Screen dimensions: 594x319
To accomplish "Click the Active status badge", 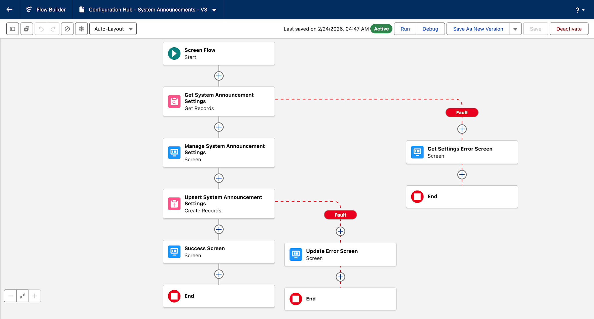I will 381,29.
